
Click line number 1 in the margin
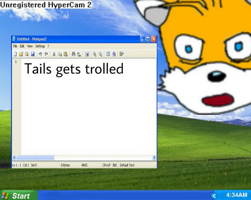pyautogui.click(x=16, y=62)
